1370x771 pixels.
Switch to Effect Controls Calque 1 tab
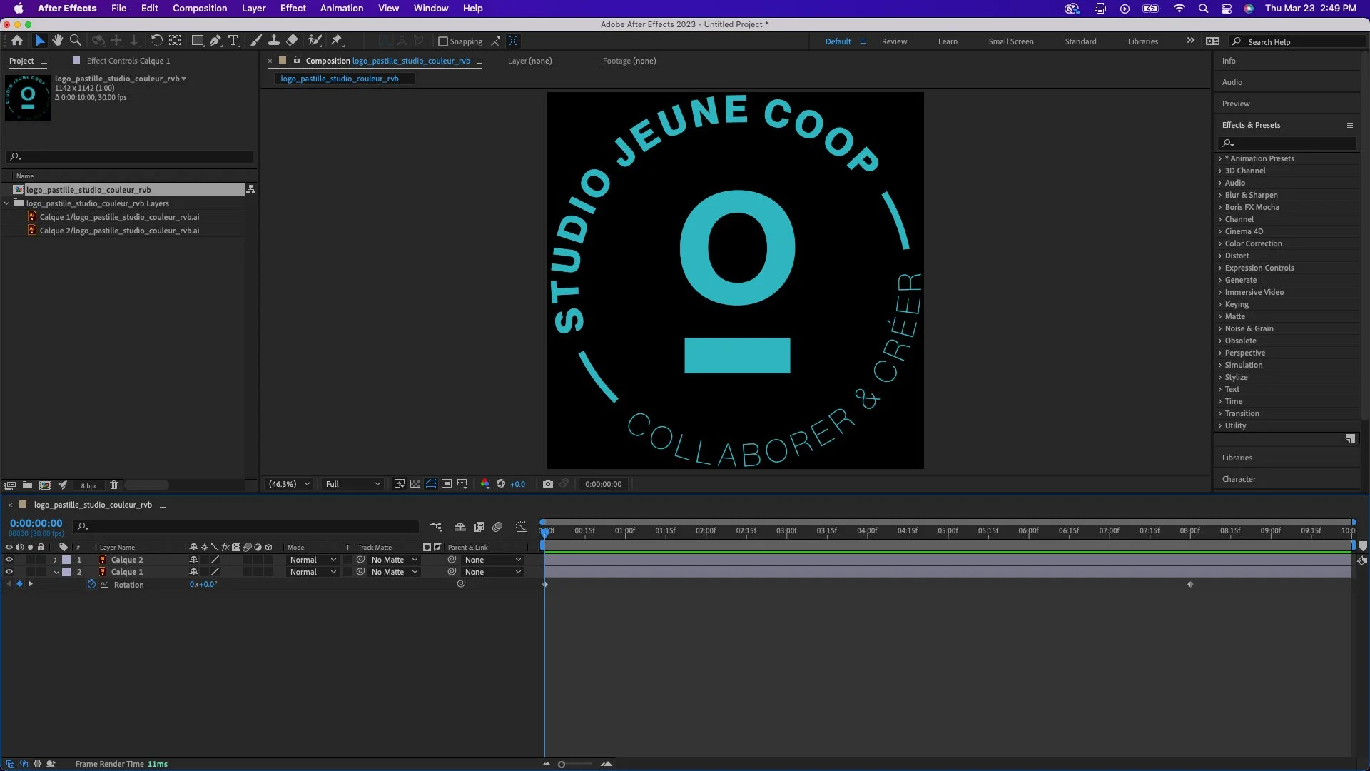click(x=128, y=61)
